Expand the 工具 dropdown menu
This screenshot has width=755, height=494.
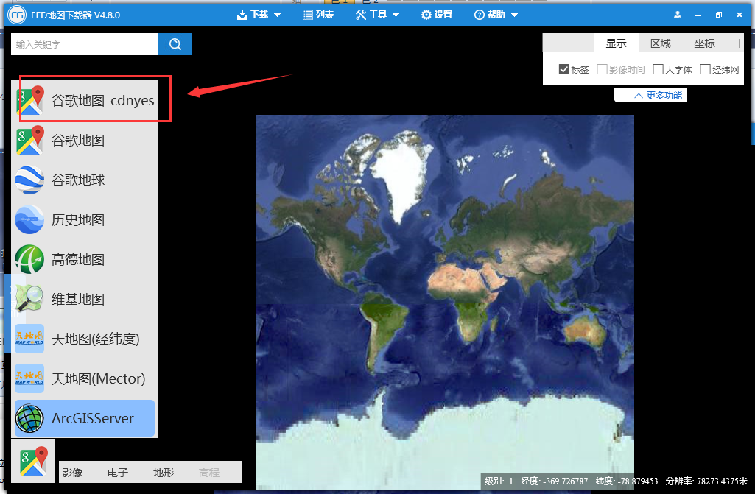[x=377, y=15]
